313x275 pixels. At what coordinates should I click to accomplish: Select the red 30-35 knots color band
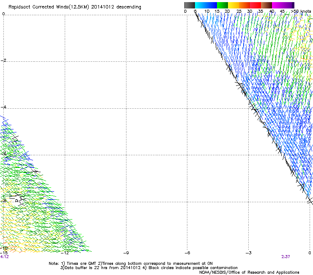255,5
